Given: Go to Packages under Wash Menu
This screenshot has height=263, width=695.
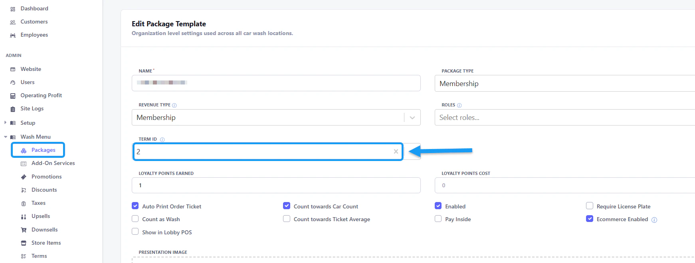Looking at the screenshot, I should point(44,150).
